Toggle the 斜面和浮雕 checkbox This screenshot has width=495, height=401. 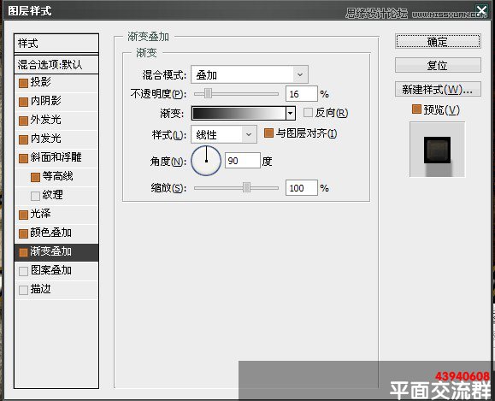pos(23,158)
